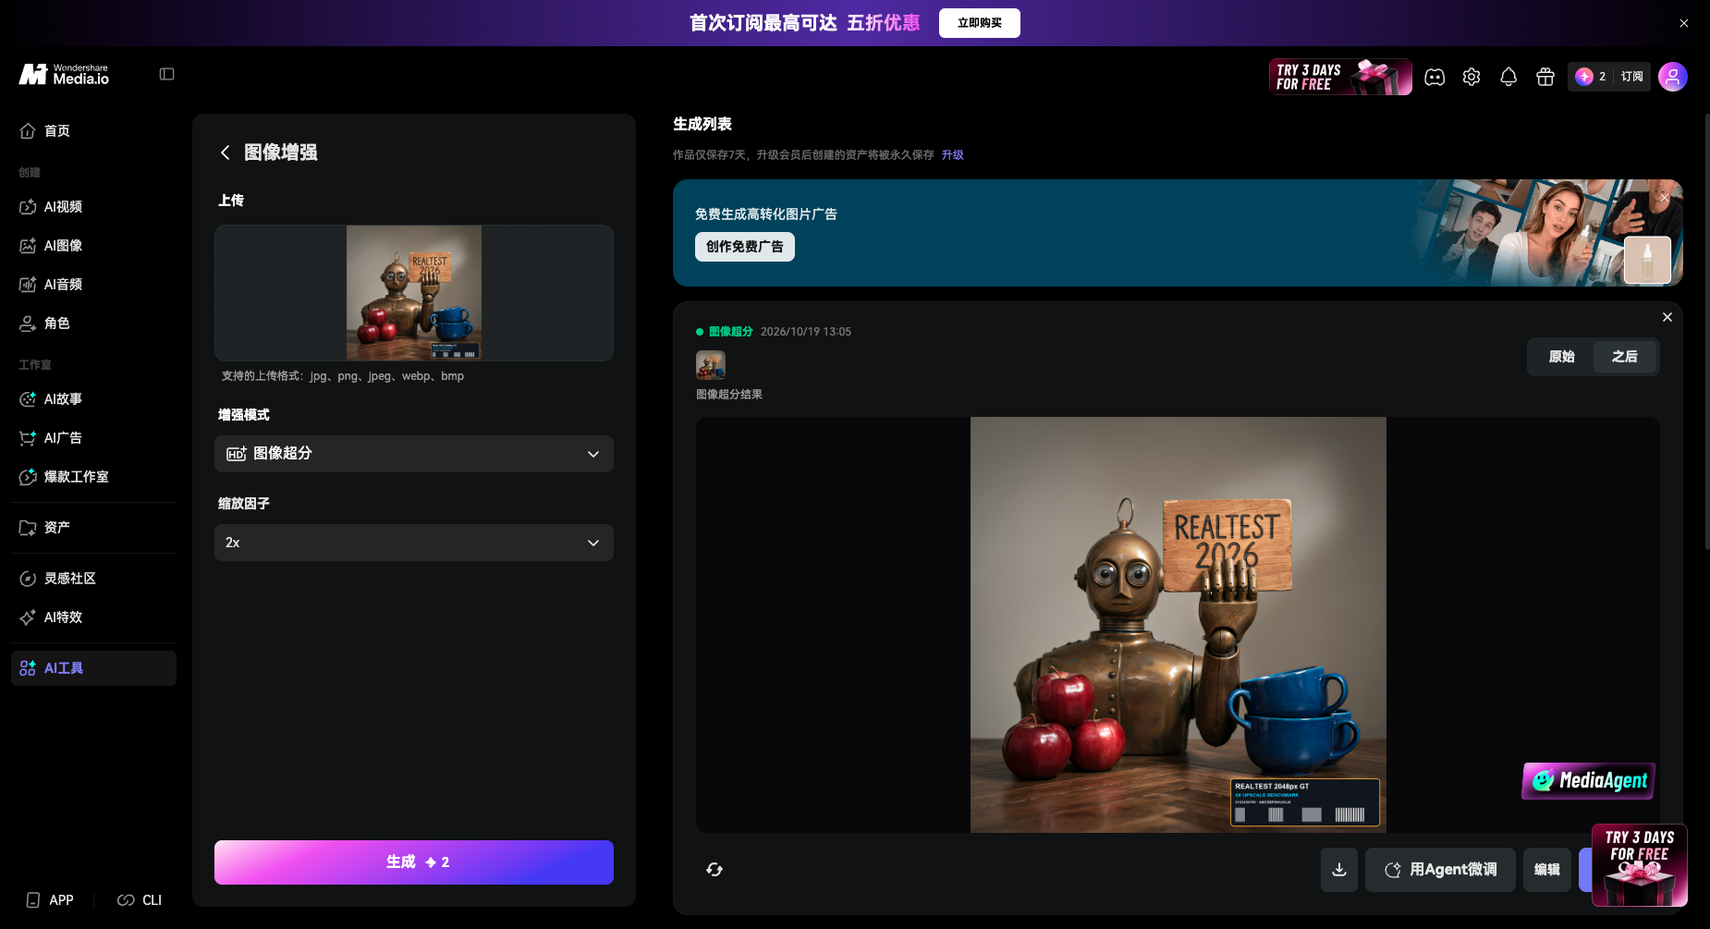This screenshot has width=1710, height=929.
Task: Click the uploaded robot image thumbnail
Action: click(x=414, y=293)
